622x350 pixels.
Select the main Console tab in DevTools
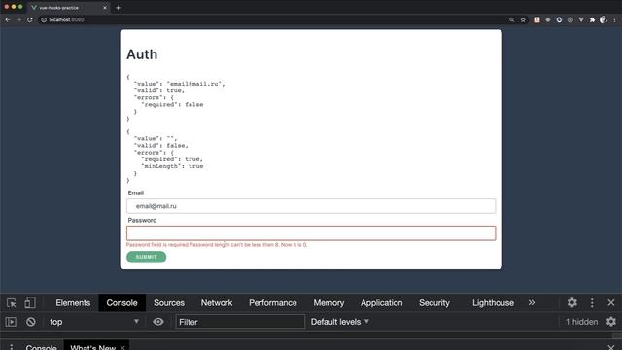(x=121, y=302)
